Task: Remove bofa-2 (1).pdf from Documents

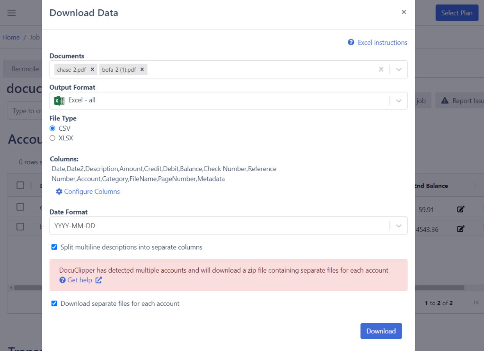Action: (x=142, y=69)
